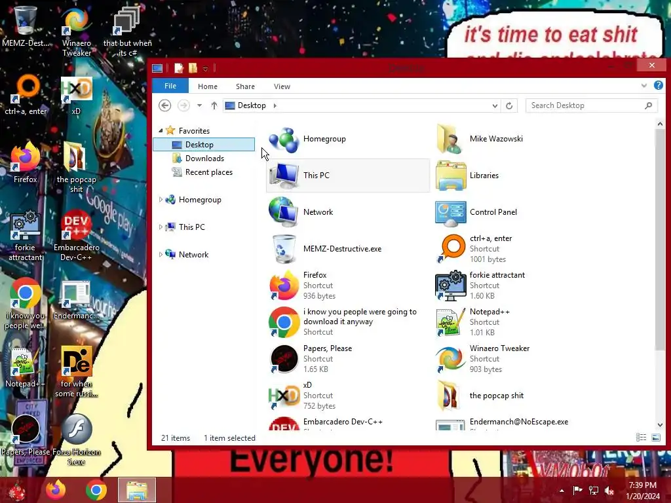
Task: Click Papers, Please desktop icon
Action: pyautogui.click(x=26, y=435)
